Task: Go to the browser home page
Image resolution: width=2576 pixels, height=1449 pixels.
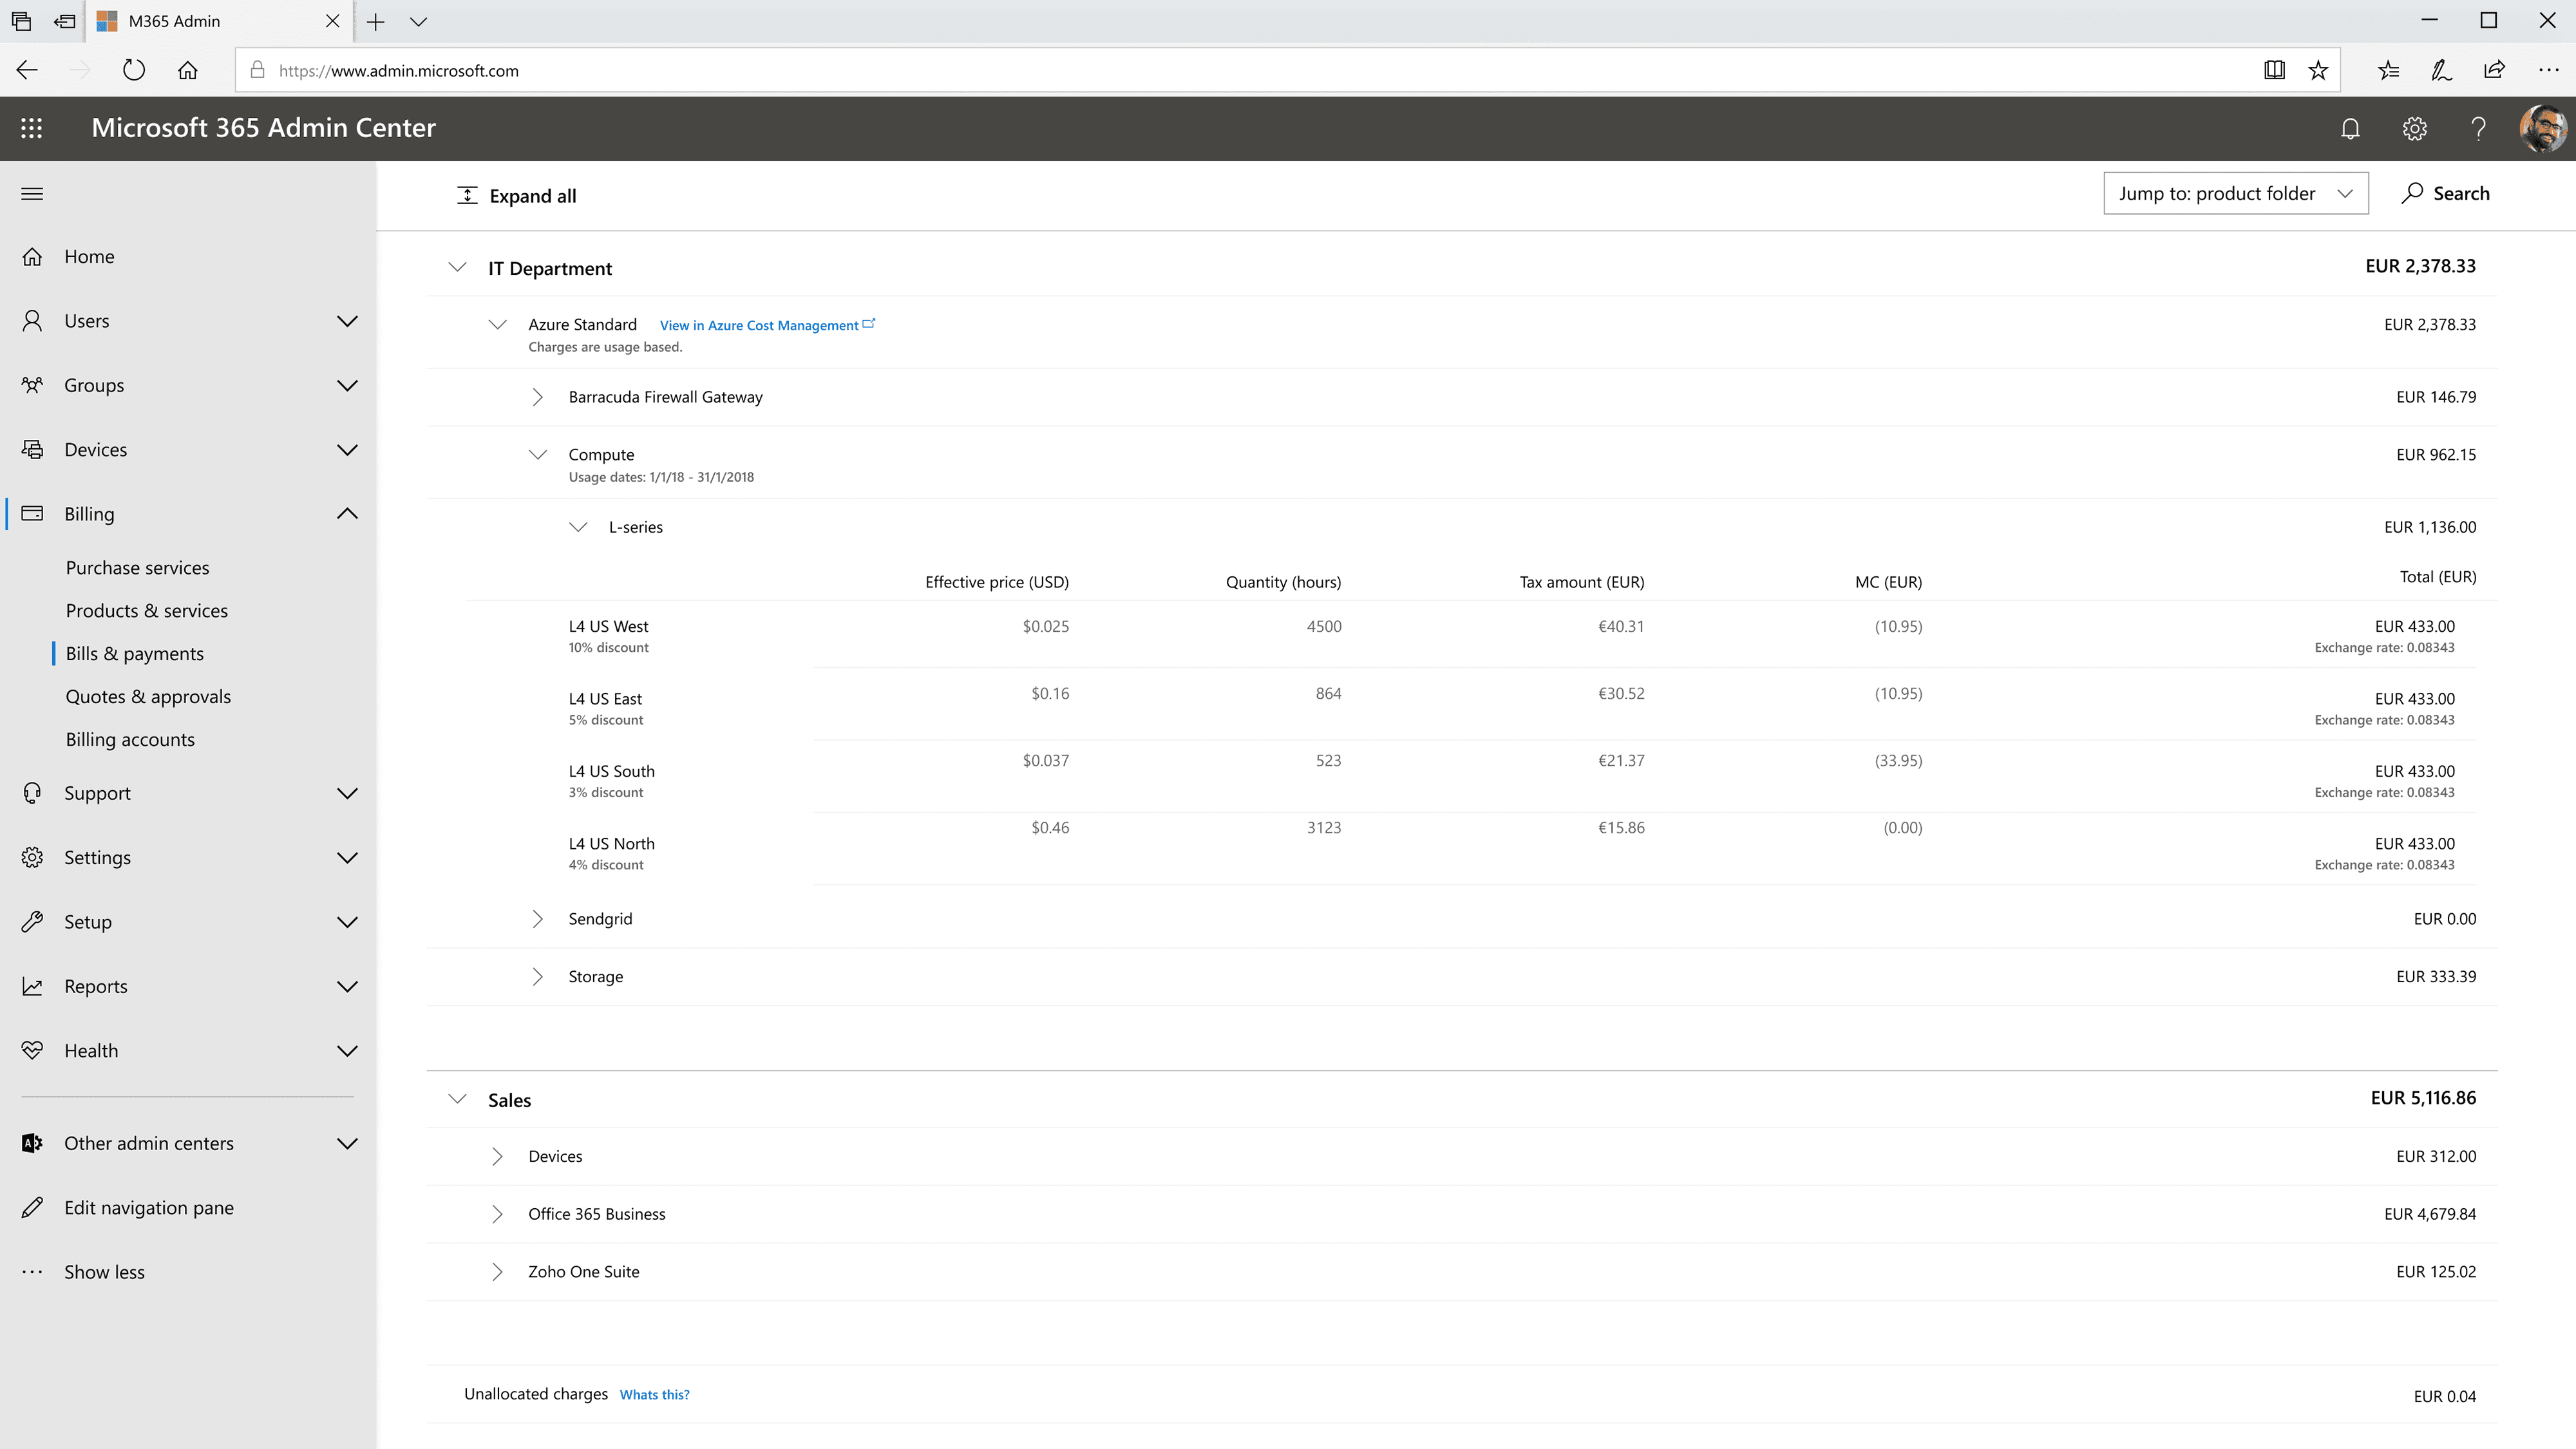Action: click(x=187, y=70)
